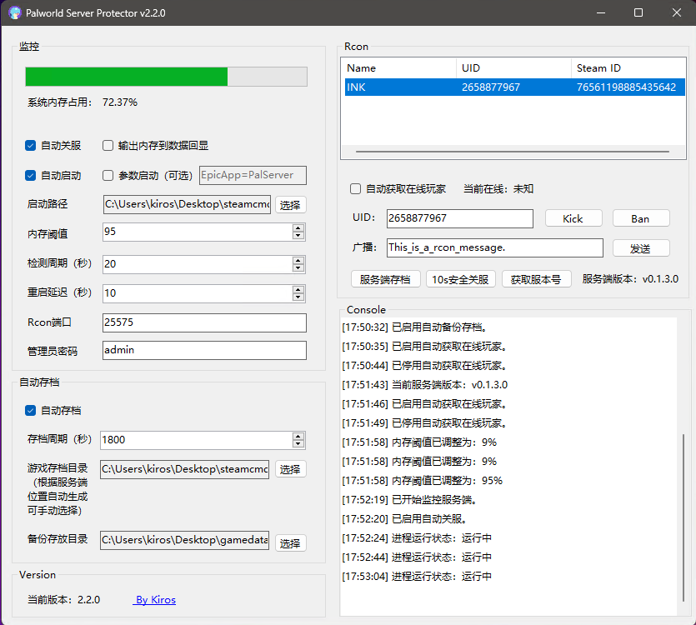The width and height of the screenshot is (696, 625).
Task: Decrease 重启延迟 with down arrow
Action: coord(298,297)
